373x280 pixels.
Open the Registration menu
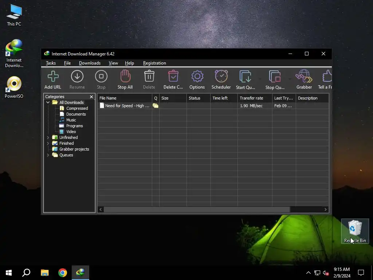pos(154,63)
